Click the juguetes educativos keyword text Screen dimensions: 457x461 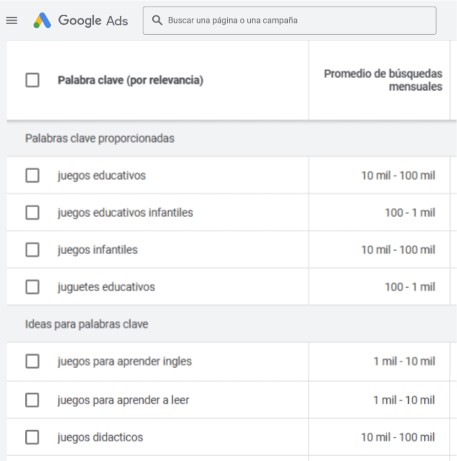click(x=106, y=287)
